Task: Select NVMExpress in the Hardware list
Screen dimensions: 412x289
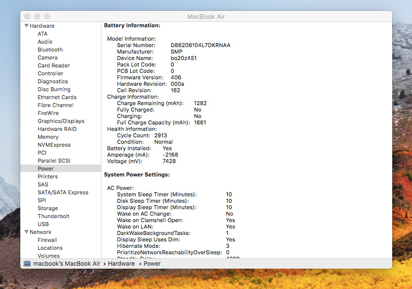Action: (54, 145)
